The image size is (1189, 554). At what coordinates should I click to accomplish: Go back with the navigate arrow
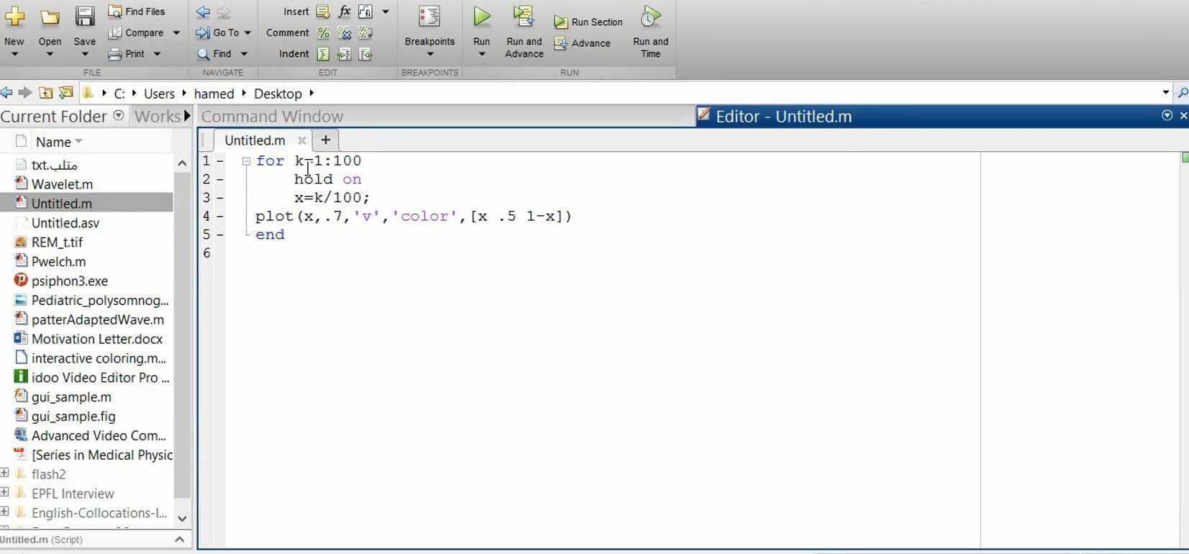203,12
